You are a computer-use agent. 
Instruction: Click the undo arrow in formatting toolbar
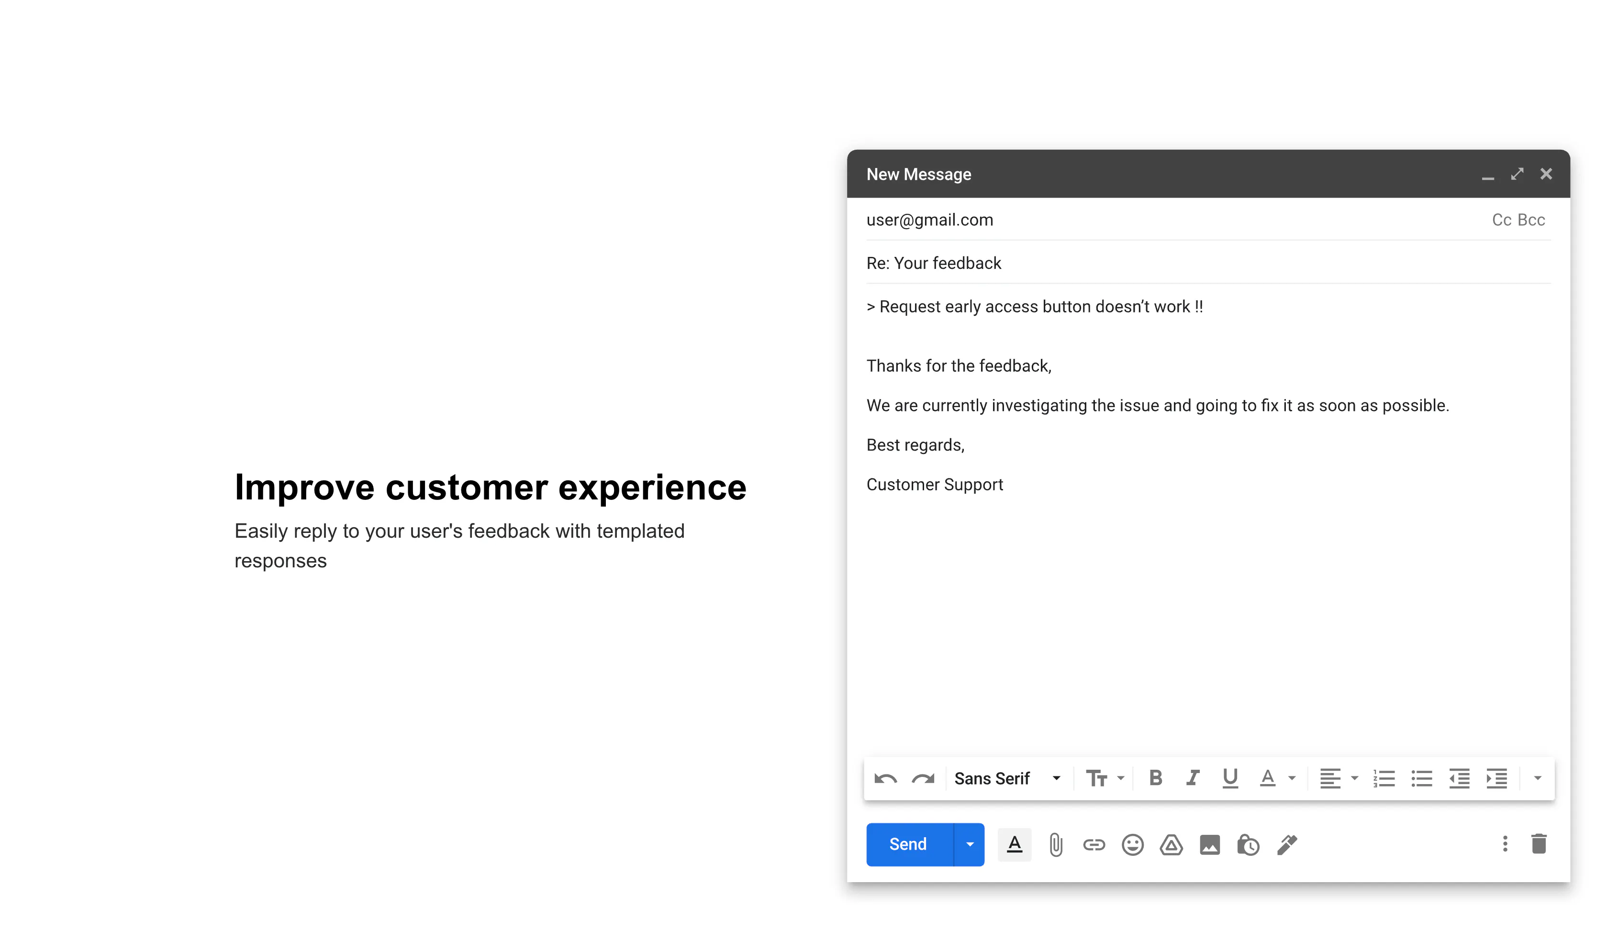click(x=885, y=779)
